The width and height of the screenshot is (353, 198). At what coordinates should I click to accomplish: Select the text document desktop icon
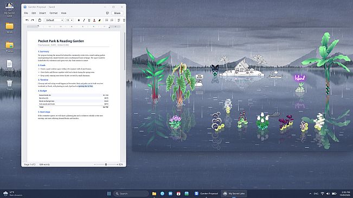click(x=9, y=65)
